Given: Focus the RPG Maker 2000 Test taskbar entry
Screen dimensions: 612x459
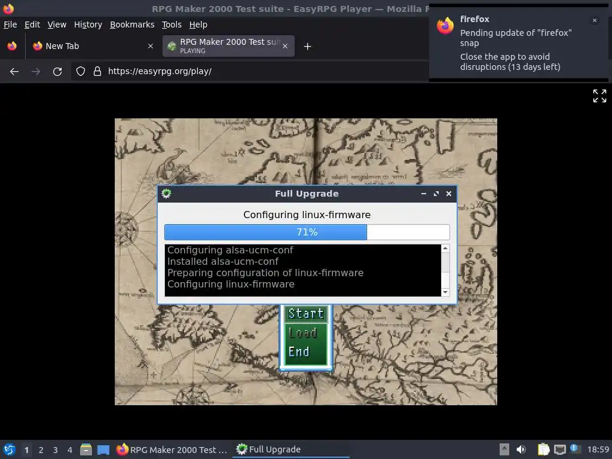Looking at the screenshot, I should click(x=172, y=449).
